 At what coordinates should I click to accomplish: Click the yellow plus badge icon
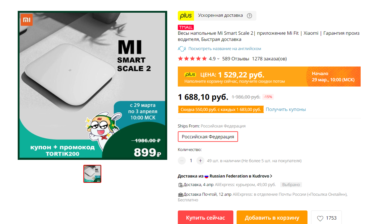click(x=186, y=16)
